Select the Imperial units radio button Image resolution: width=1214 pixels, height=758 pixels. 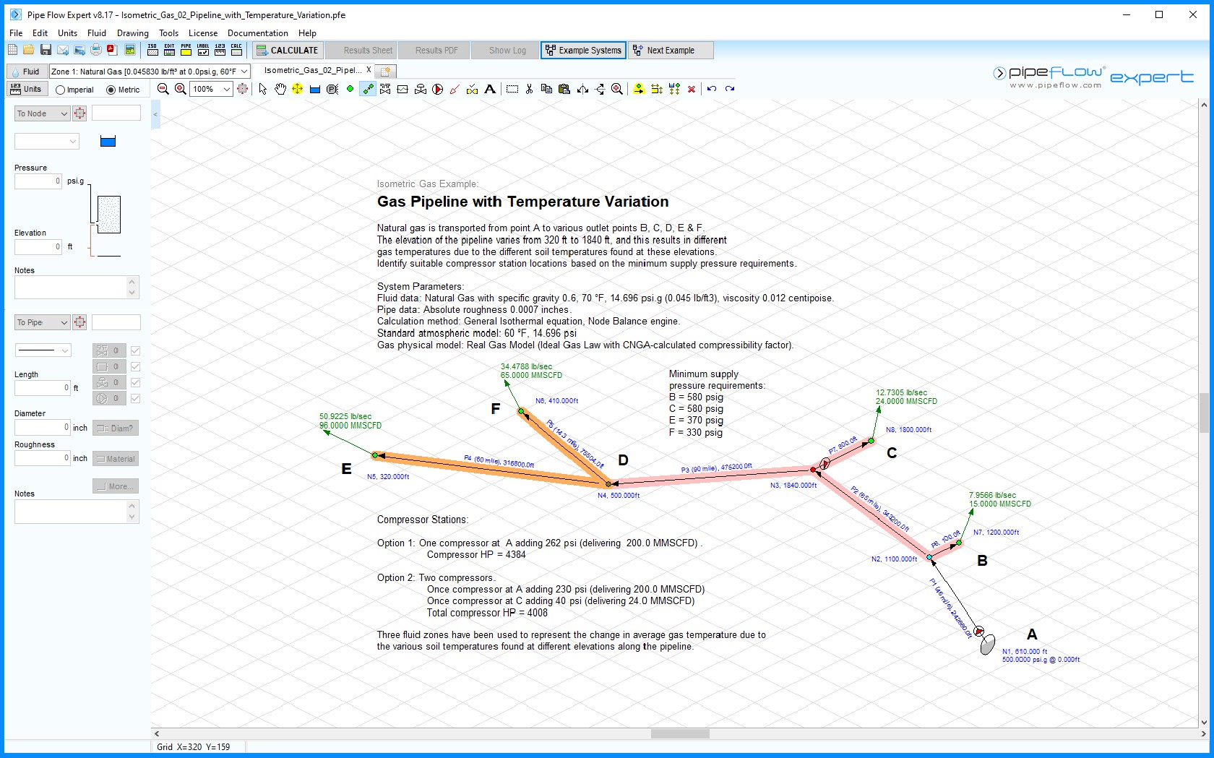click(x=61, y=90)
